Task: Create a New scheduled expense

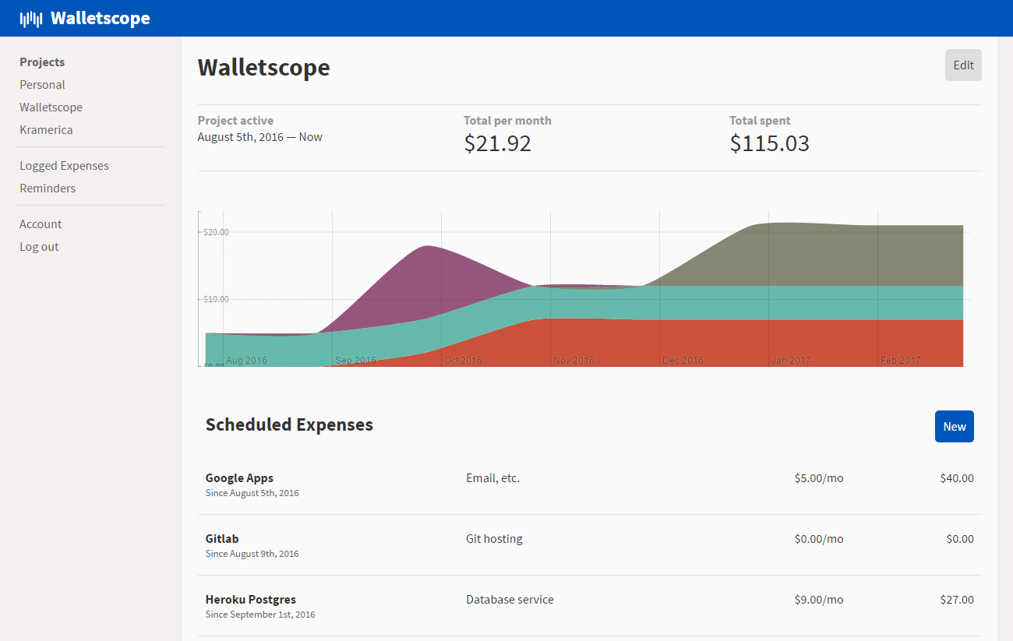Action: coord(954,426)
